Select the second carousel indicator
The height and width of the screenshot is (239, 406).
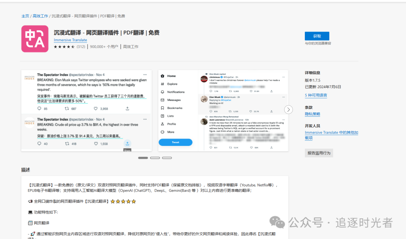coord(155,158)
